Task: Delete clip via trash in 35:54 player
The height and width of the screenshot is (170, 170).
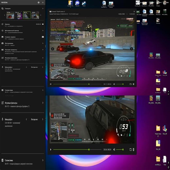Action: coord(134,150)
